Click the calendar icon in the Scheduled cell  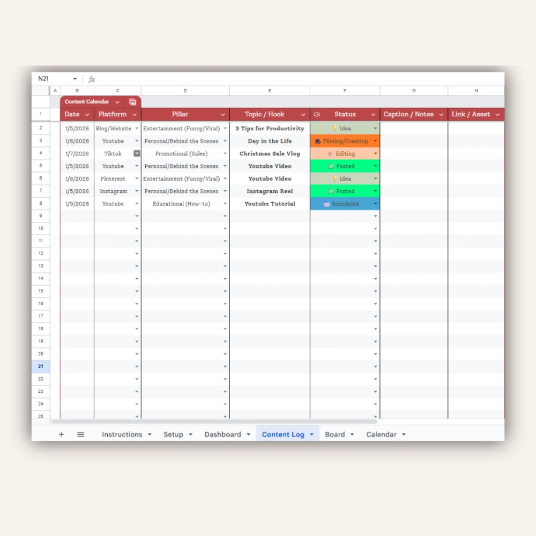tap(327, 204)
